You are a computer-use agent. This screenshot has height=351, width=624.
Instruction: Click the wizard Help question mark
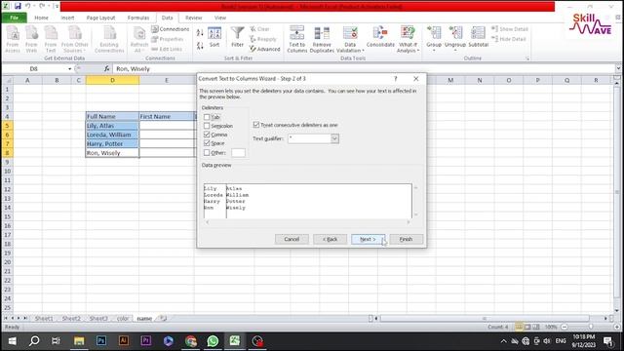pyautogui.click(x=396, y=79)
